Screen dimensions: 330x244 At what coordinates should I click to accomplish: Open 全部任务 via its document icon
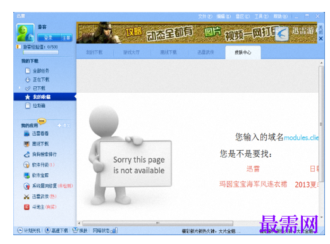coord(28,71)
